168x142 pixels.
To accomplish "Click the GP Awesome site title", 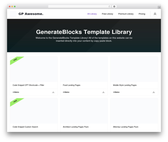I will click(31, 14).
